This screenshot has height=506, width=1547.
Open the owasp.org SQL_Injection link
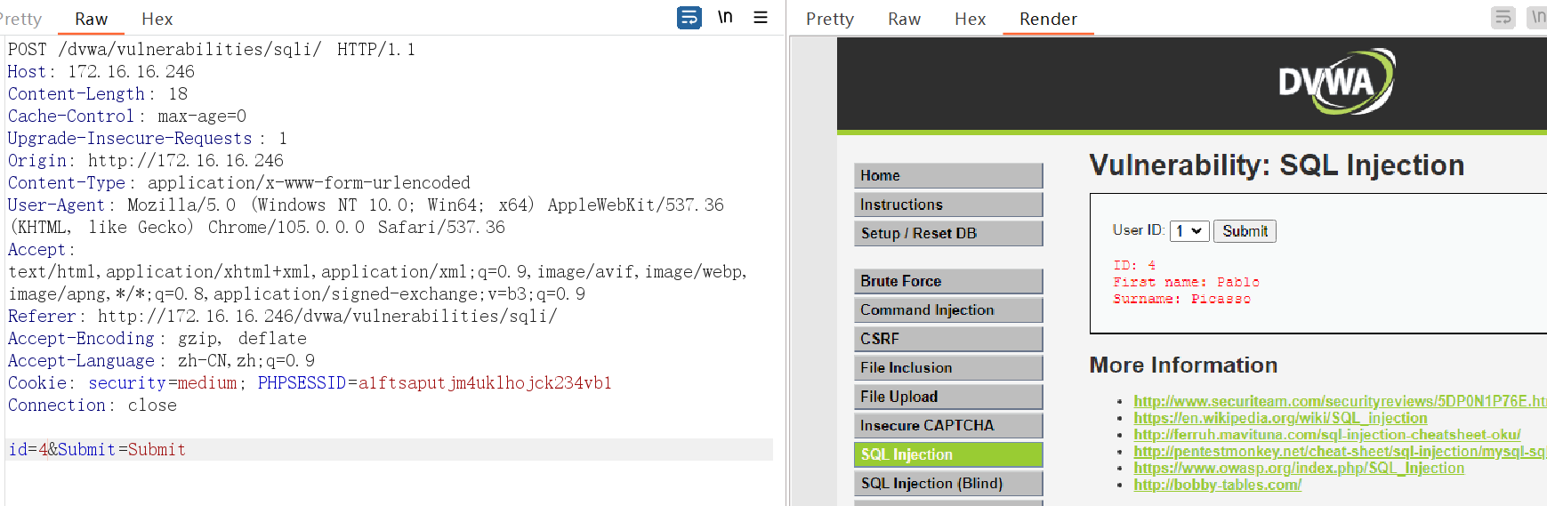tap(1299, 468)
